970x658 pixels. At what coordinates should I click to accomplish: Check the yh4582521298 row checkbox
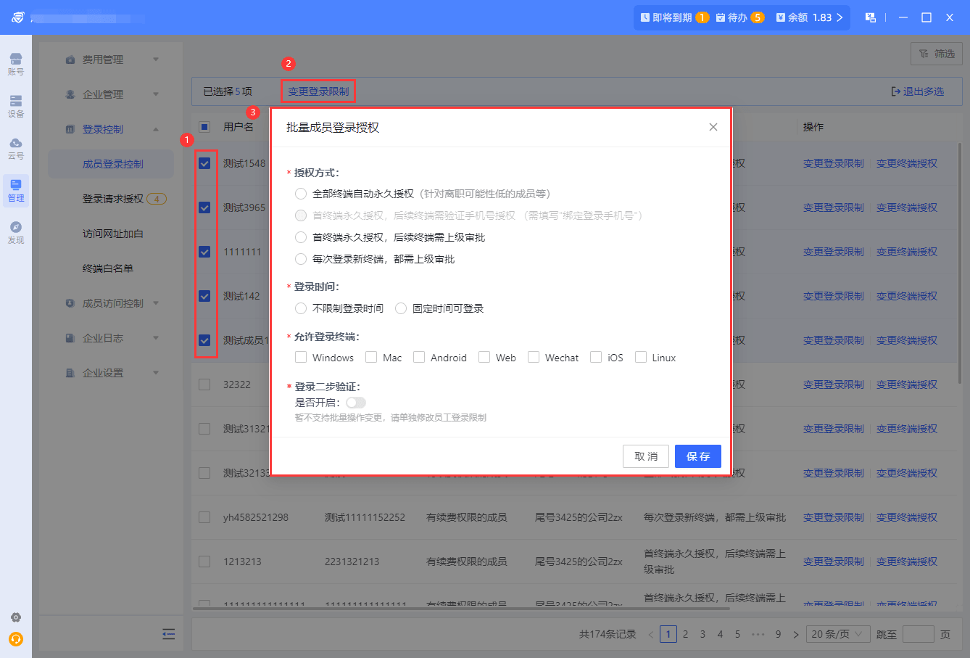click(204, 517)
